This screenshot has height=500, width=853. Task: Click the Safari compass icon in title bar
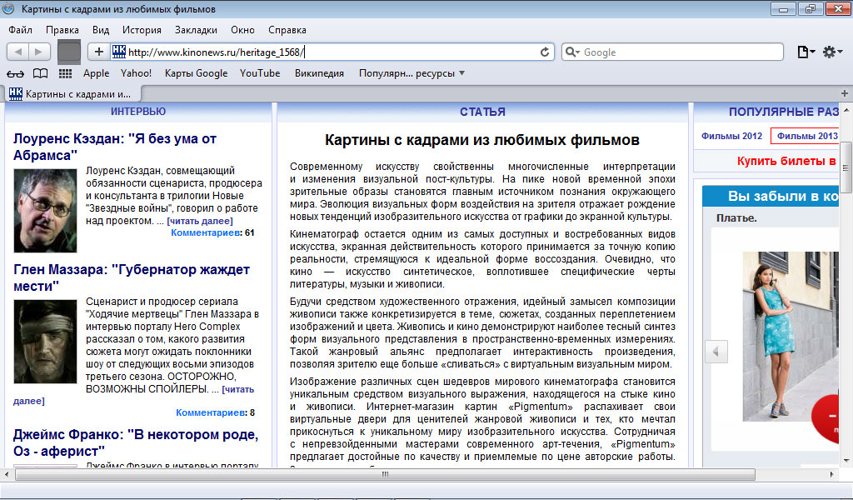pos(8,8)
